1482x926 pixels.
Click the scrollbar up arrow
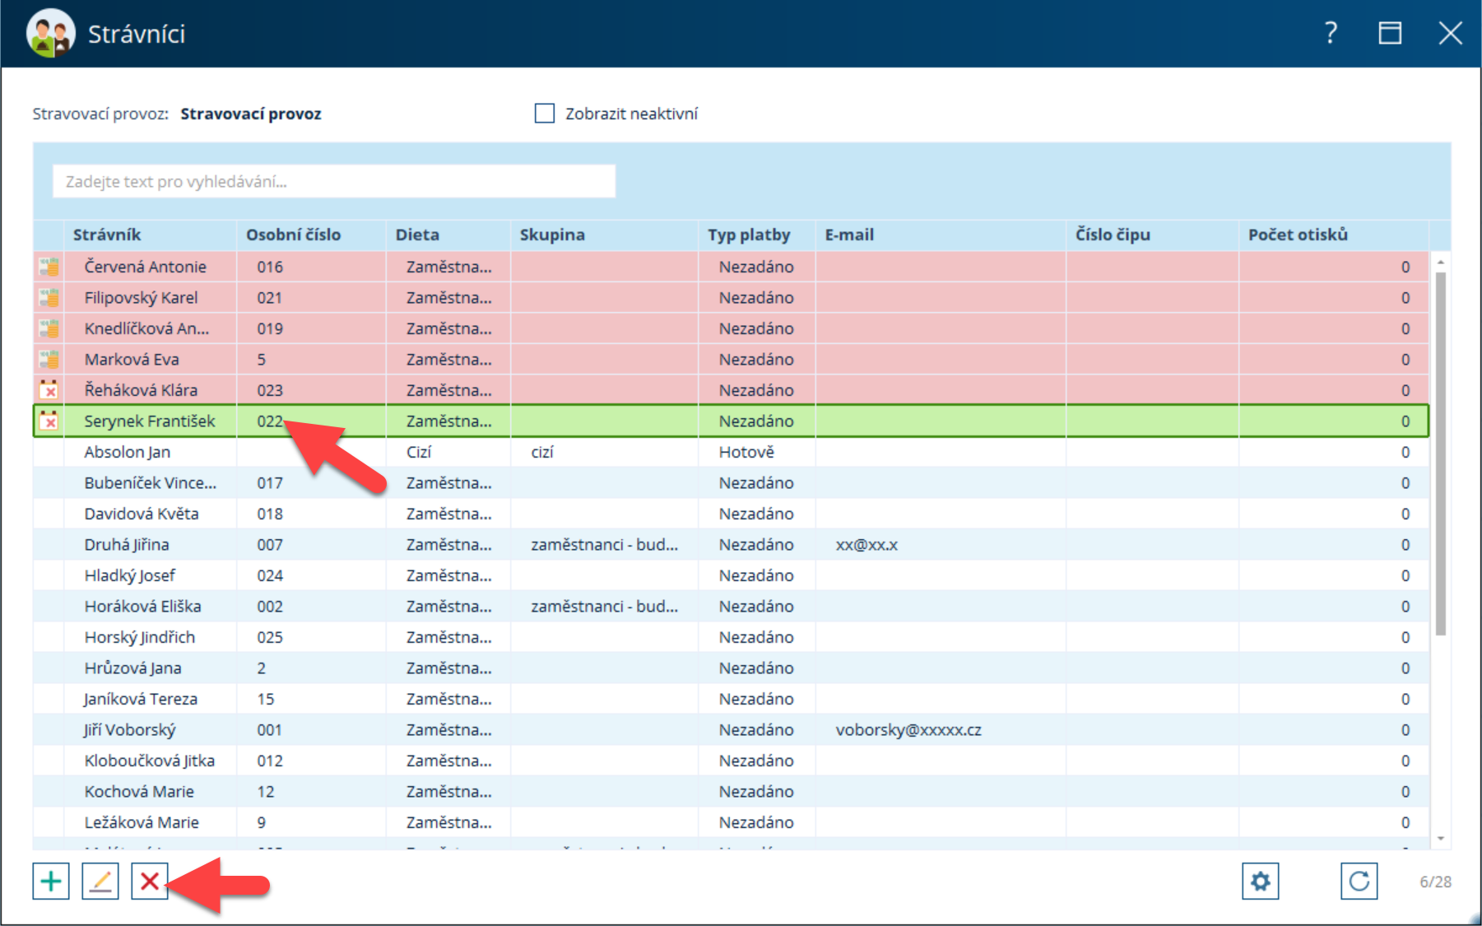1440,262
